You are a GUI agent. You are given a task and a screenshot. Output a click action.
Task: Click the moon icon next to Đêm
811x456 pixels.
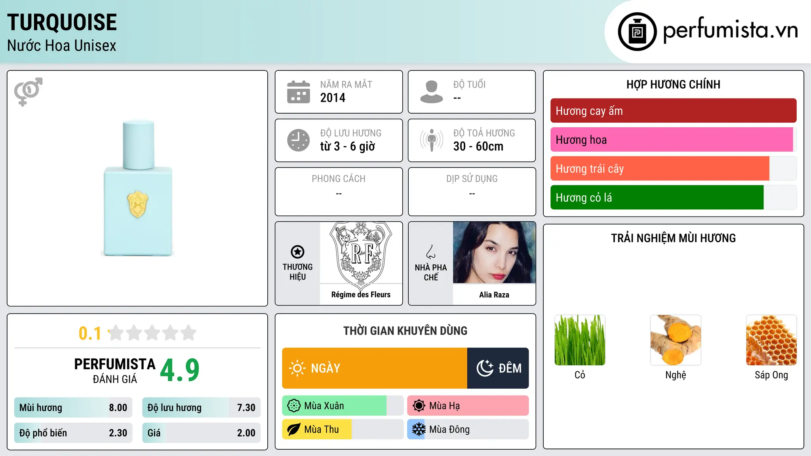(x=485, y=368)
